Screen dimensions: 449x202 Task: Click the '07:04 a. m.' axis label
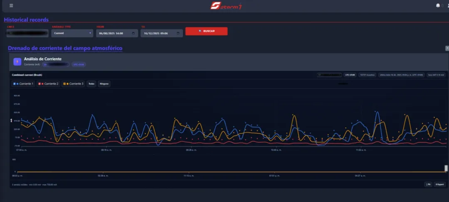point(22,150)
